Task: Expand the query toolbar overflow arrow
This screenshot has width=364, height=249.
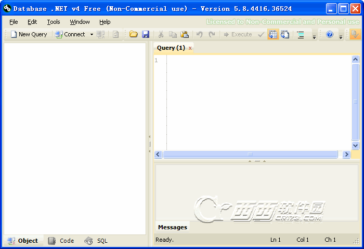Action: 314,37
